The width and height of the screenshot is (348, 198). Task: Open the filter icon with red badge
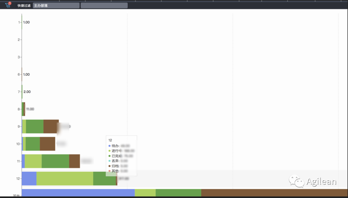[x=8, y=5]
